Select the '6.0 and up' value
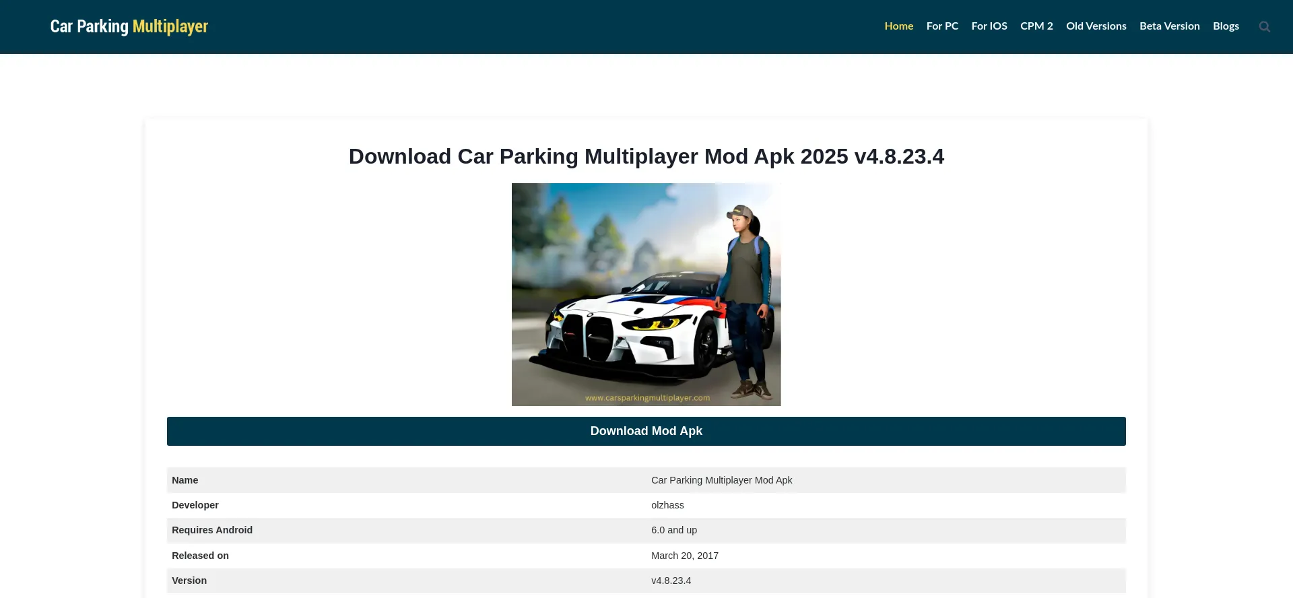 tap(673, 530)
